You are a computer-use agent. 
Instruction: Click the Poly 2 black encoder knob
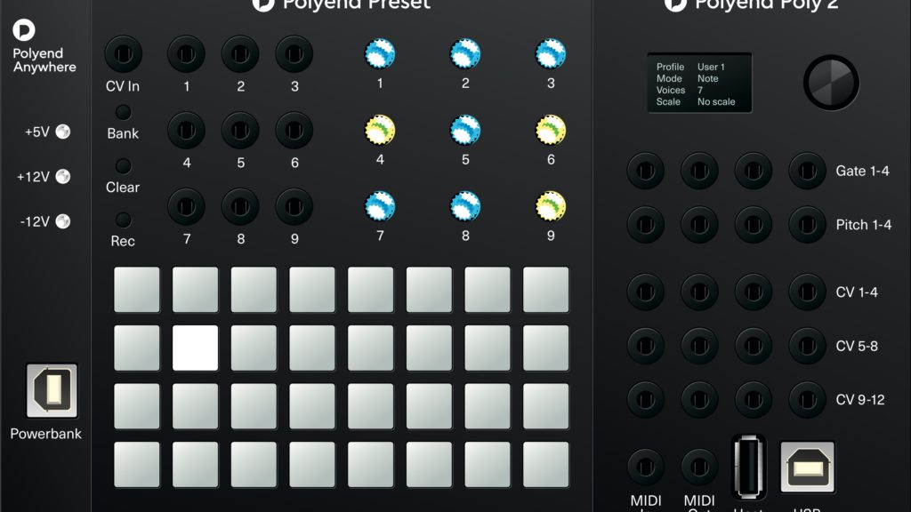tap(831, 83)
